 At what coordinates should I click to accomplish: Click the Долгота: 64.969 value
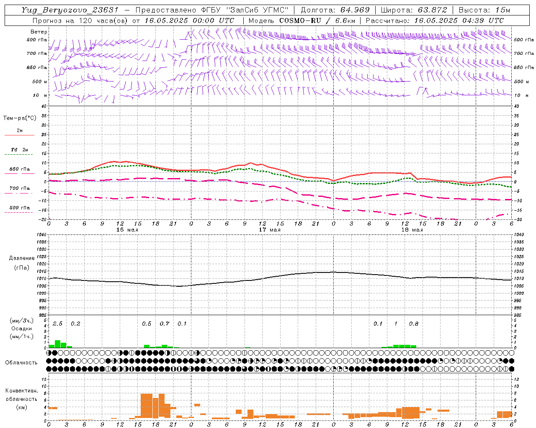tap(335, 10)
